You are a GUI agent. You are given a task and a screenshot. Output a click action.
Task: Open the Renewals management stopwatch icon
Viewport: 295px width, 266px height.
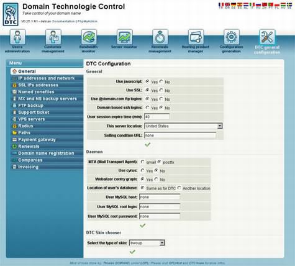(x=160, y=37)
